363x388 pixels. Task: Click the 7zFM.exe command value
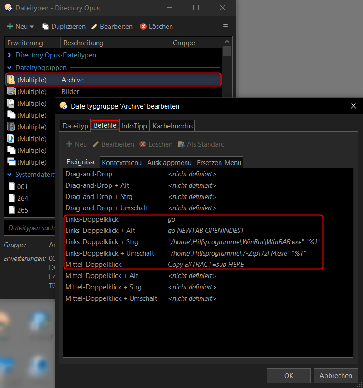(x=237, y=253)
